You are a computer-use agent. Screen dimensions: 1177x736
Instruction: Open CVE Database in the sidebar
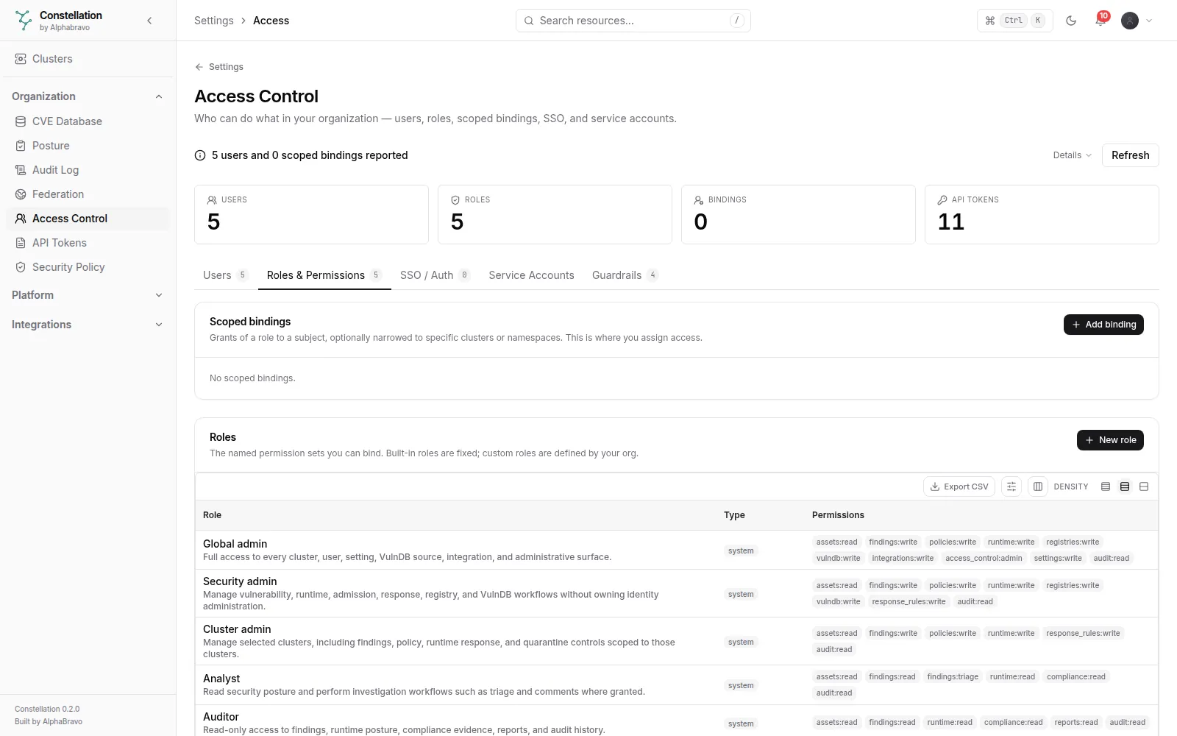click(88, 121)
